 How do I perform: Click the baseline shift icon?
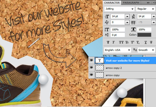[107, 35]
